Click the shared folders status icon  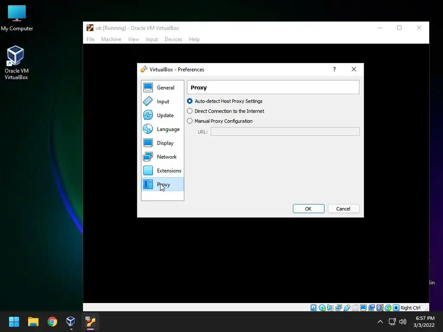pyautogui.click(x=355, y=308)
